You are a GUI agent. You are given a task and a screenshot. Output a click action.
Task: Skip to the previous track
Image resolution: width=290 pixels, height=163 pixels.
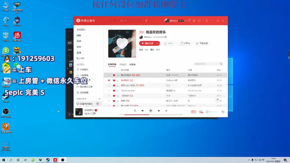[142, 111]
